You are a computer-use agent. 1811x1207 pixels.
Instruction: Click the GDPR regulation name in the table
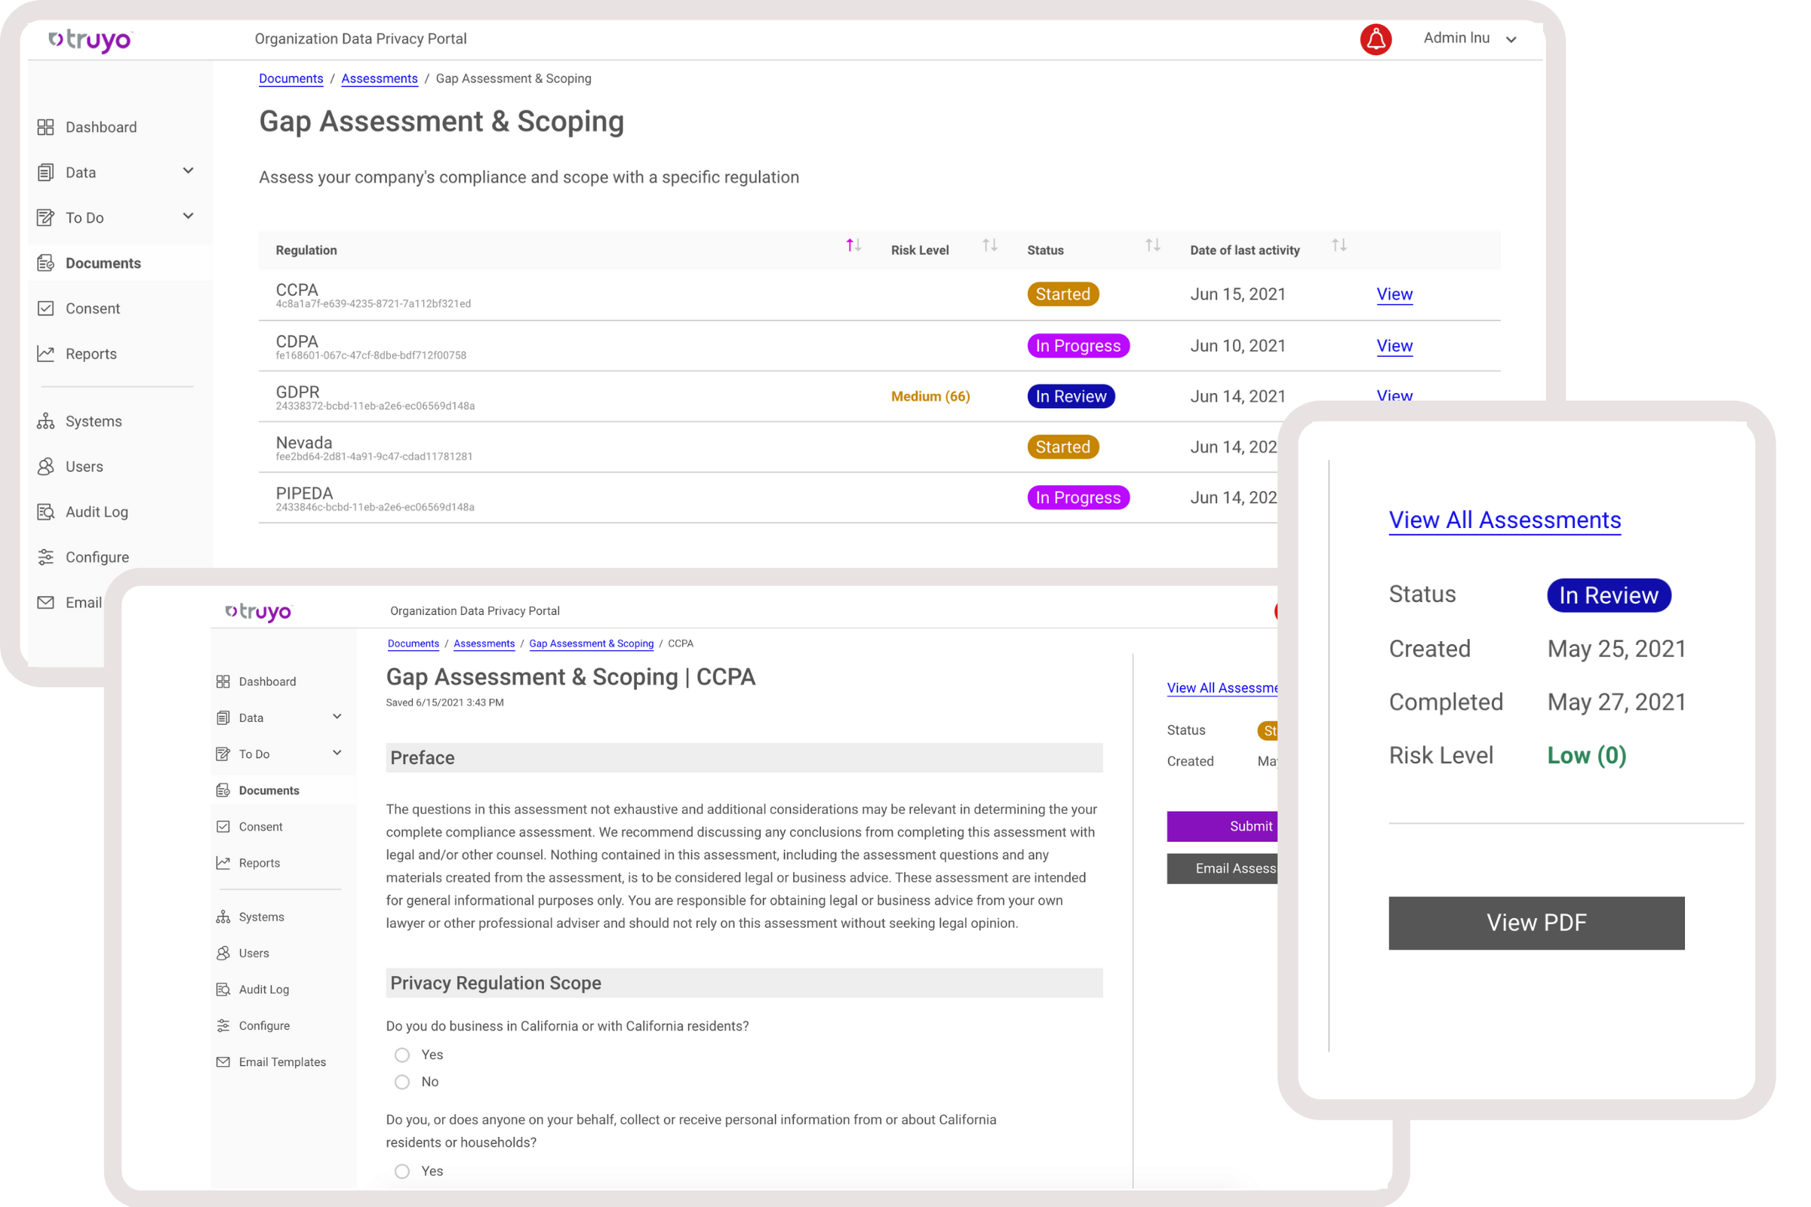pyautogui.click(x=298, y=392)
